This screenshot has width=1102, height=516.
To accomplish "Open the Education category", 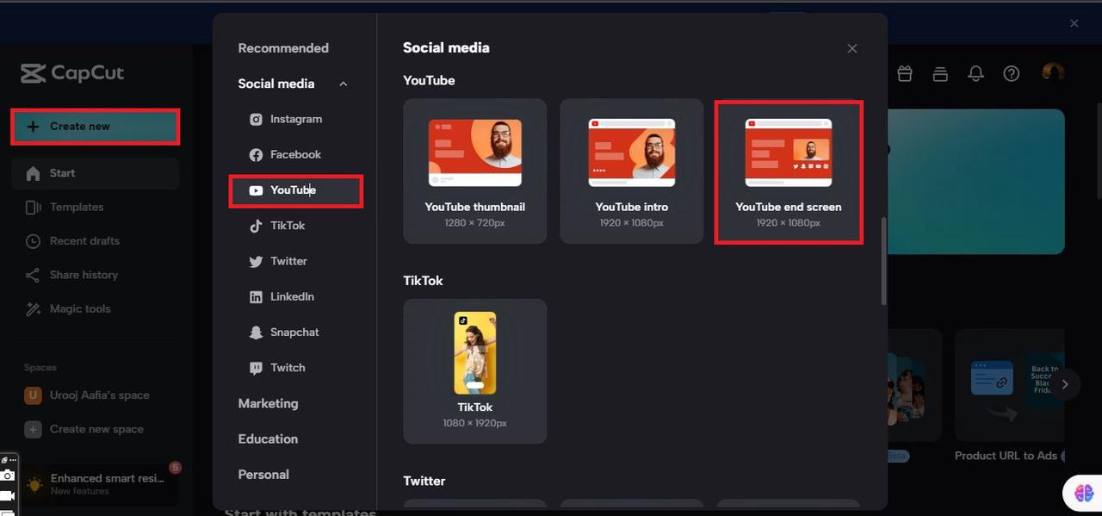I will (268, 438).
